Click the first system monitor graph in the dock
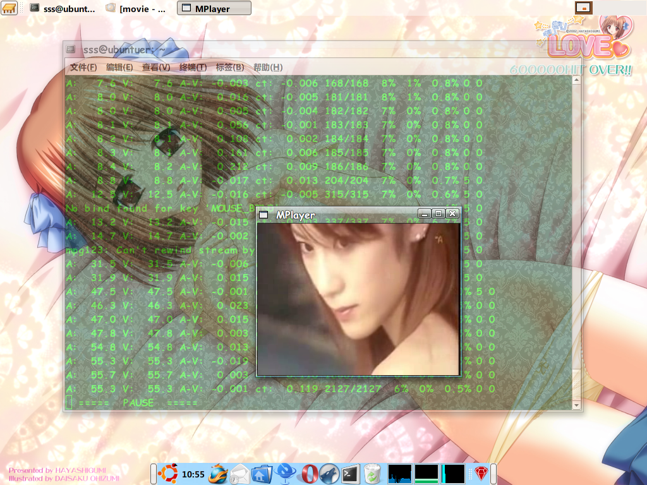This screenshot has height=485, width=647. click(400, 474)
